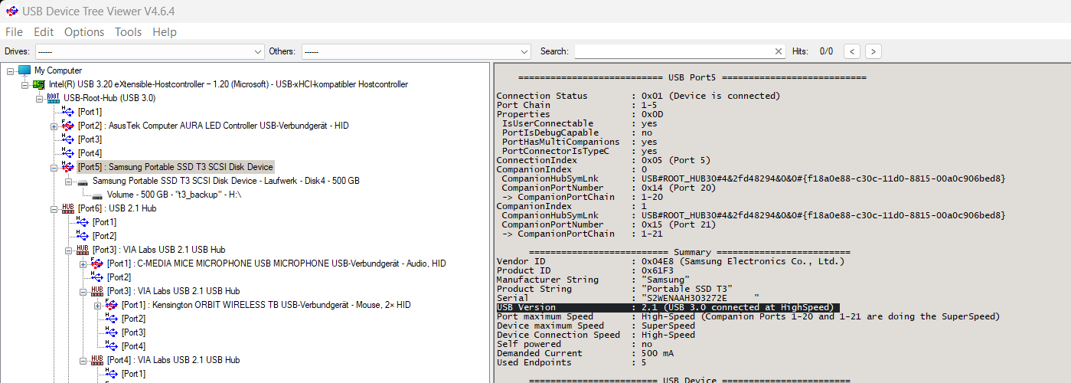
Task: Click the My Computer monitor icon
Action: pos(24,70)
